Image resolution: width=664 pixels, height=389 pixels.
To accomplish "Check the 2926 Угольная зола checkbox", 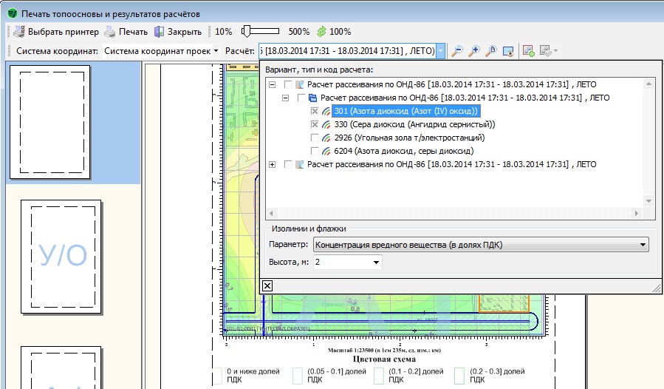I will [x=315, y=138].
